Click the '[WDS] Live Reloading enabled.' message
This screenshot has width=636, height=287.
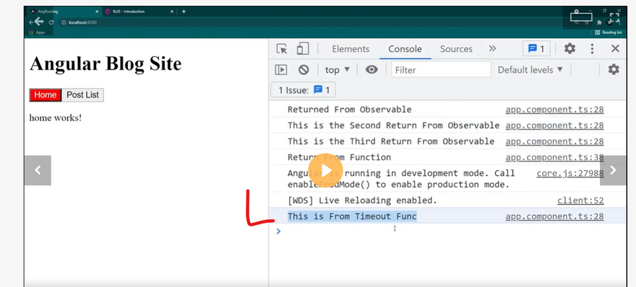[x=362, y=200]
